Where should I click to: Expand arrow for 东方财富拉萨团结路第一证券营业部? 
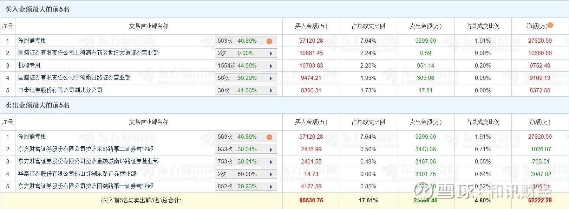pos(271,187)
